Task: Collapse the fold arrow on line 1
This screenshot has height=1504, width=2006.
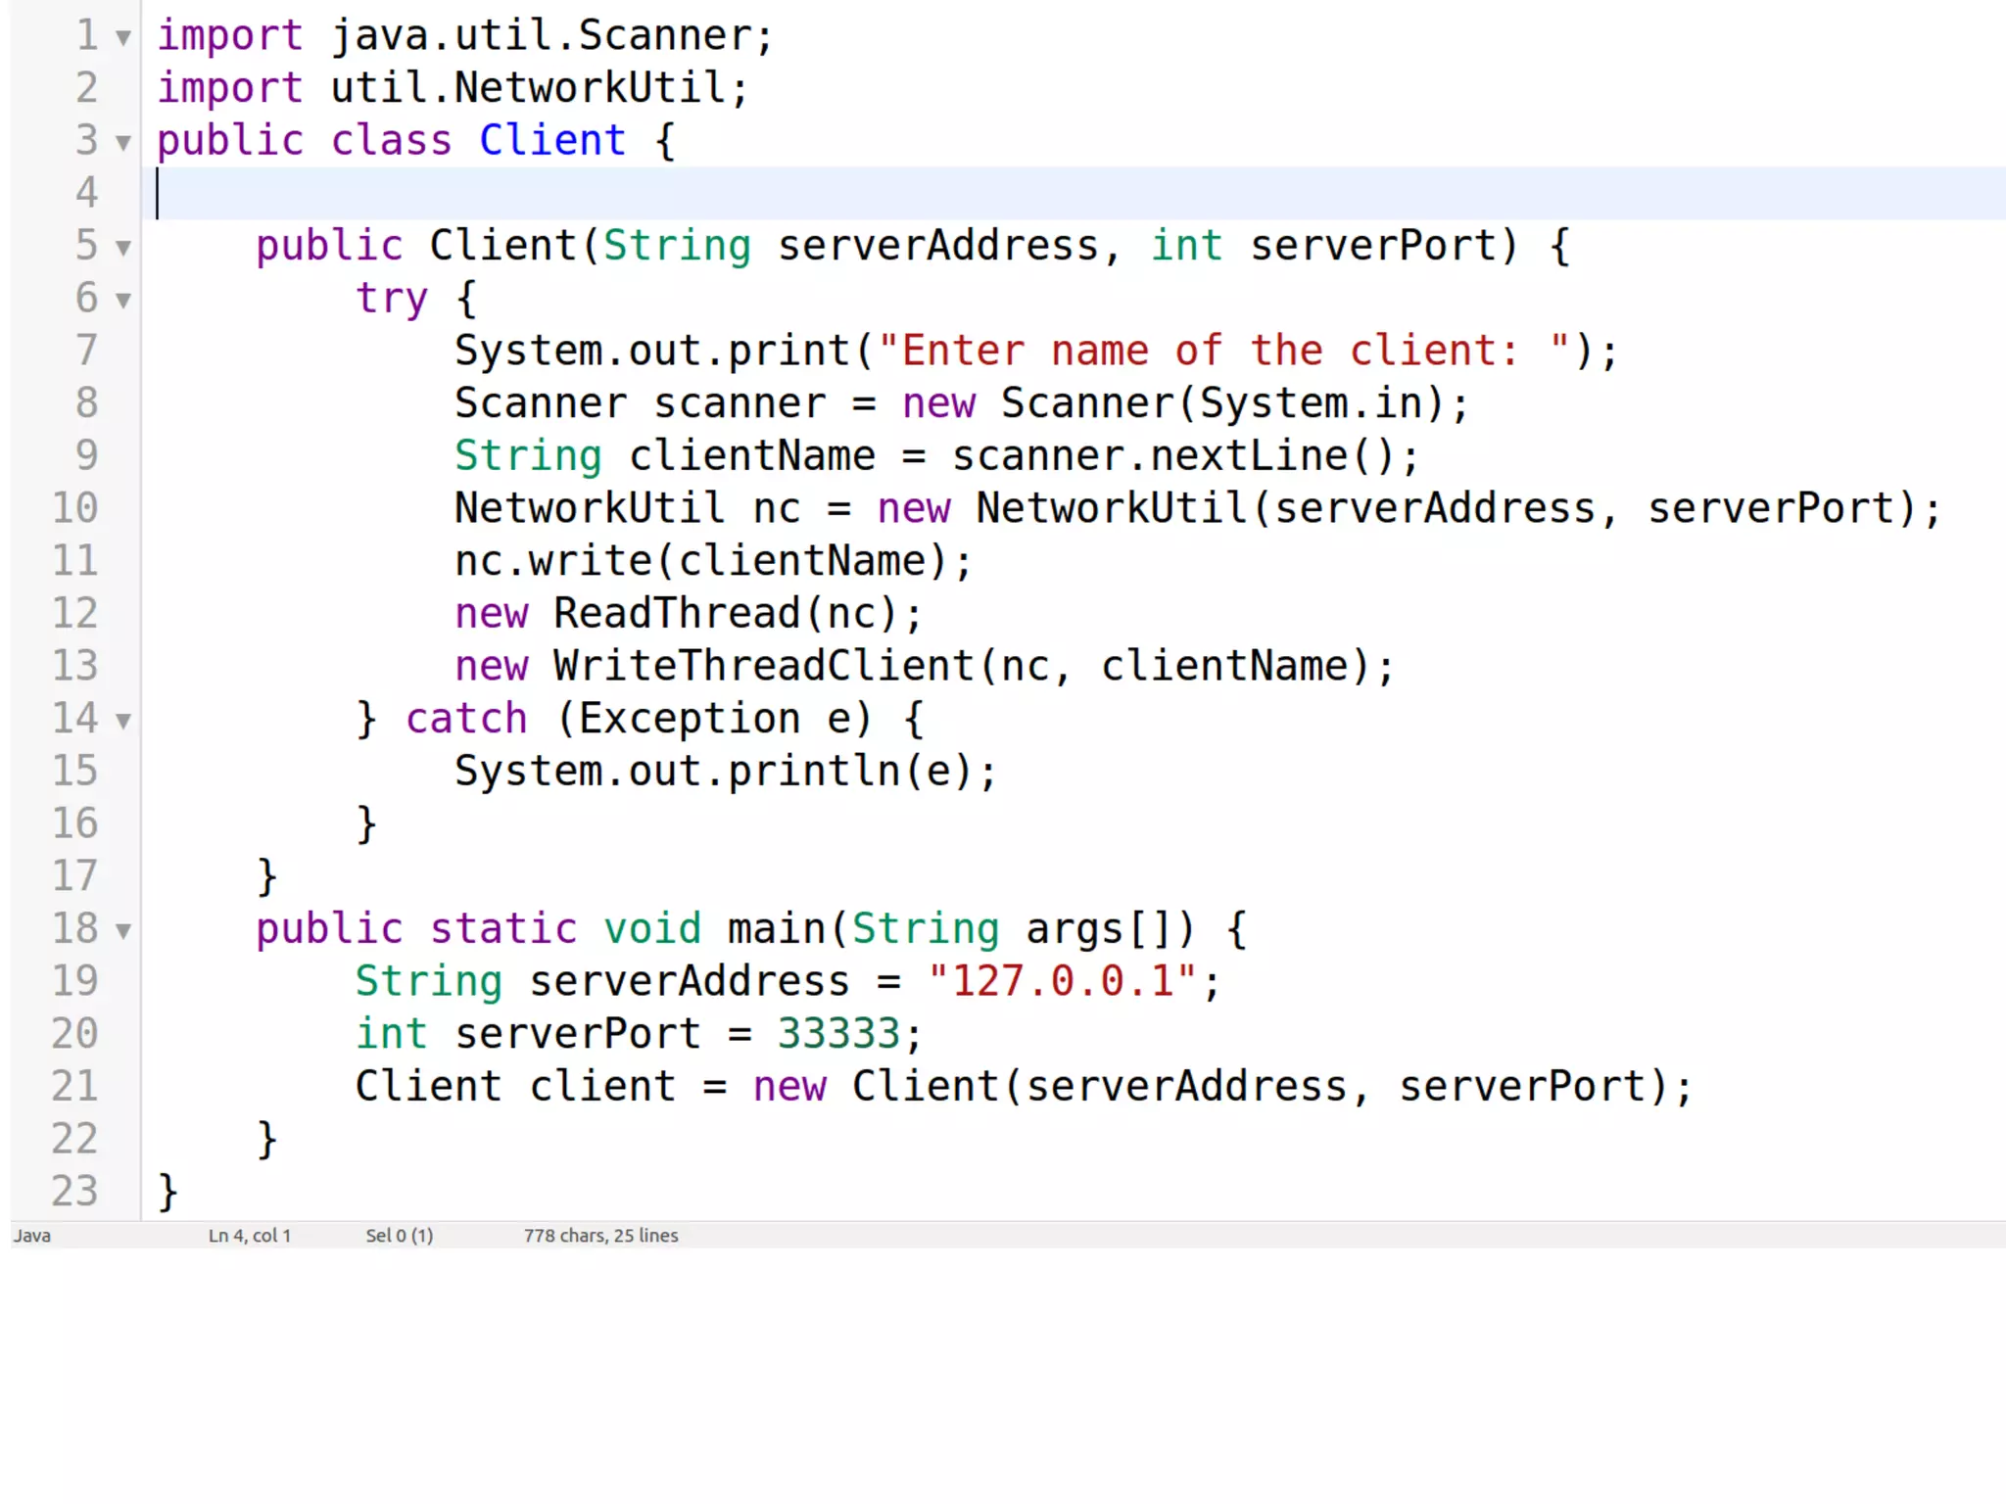Action: pos(123,38)
